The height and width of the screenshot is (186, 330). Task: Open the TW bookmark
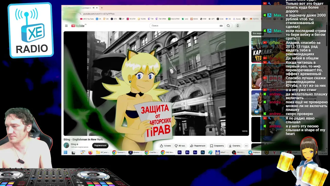coord(151,19)
